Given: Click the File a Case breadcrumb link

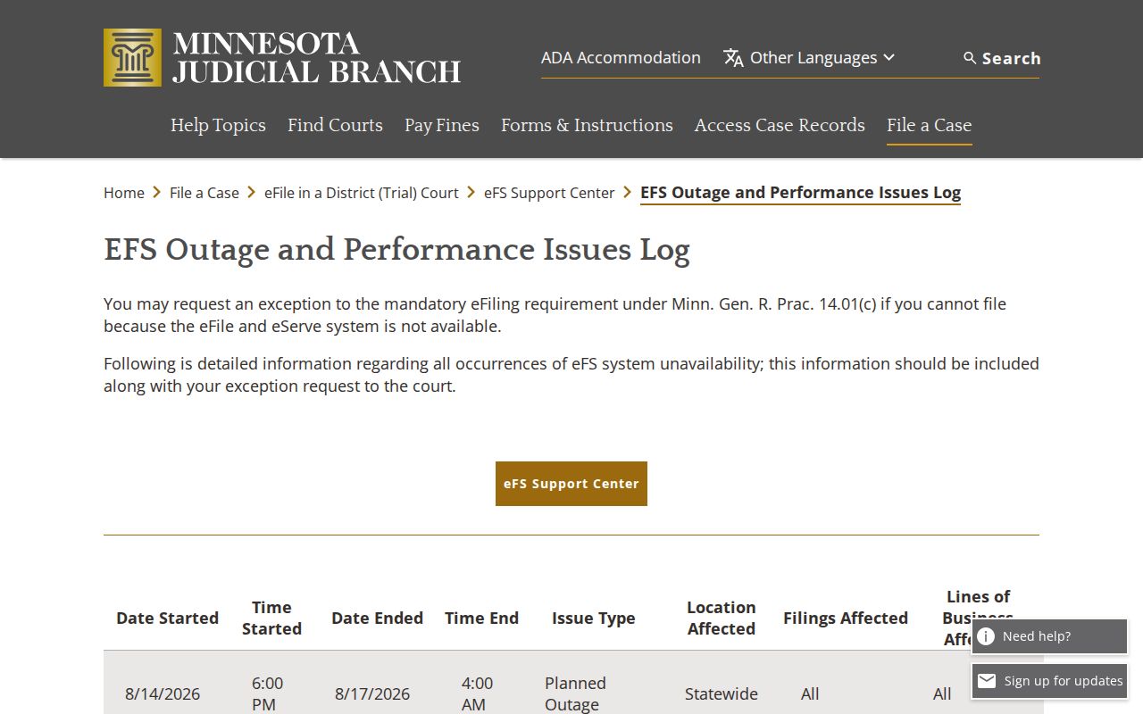Looking at the screenshot, I should point(204,193).
